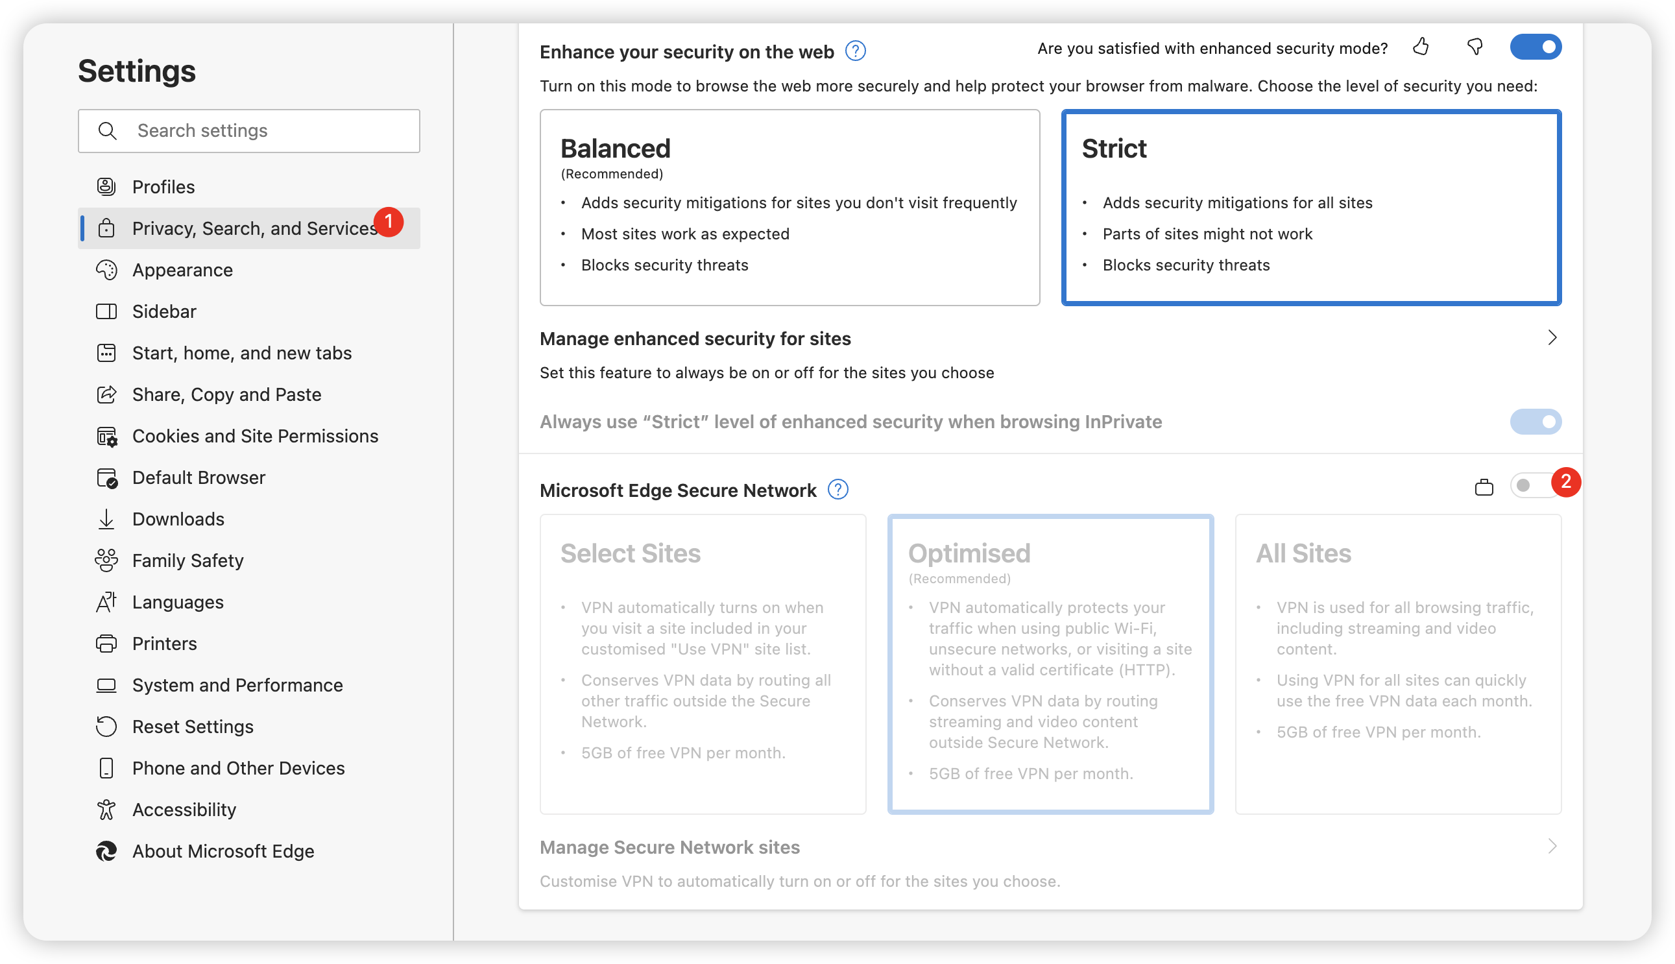Open Default Browser settings
Viewport: 1675px width, 964px height.
pyautogui.click(x=249, y=478)
